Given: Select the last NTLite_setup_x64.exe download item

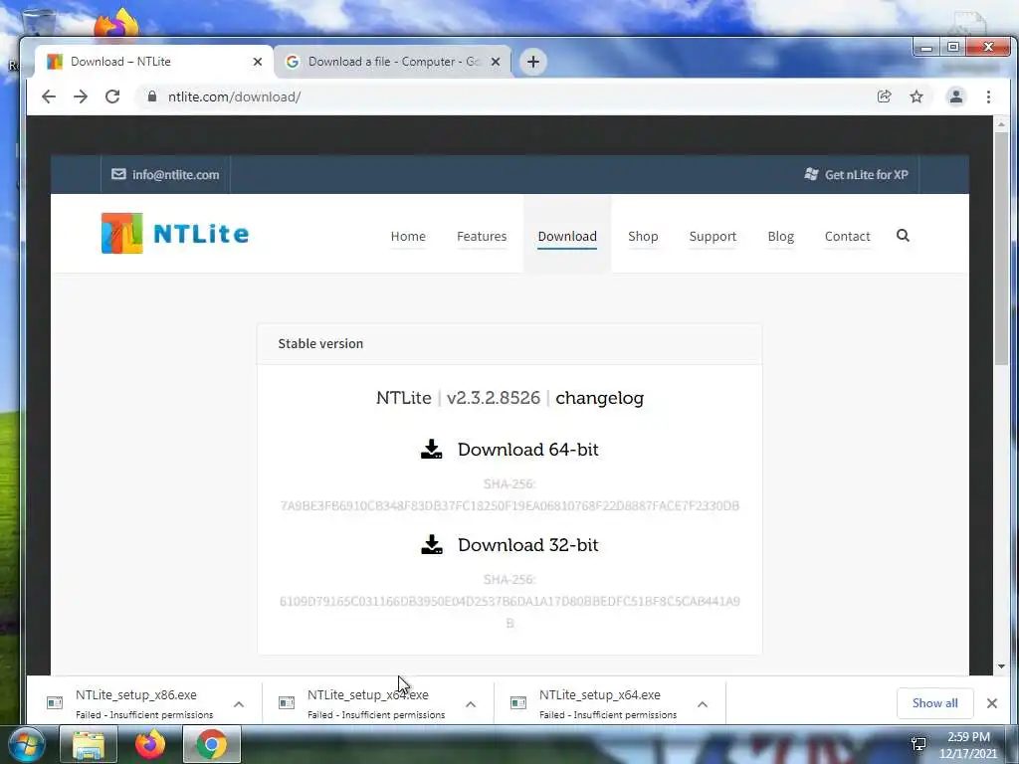Looking at the screenshot, I should point(610,704).
